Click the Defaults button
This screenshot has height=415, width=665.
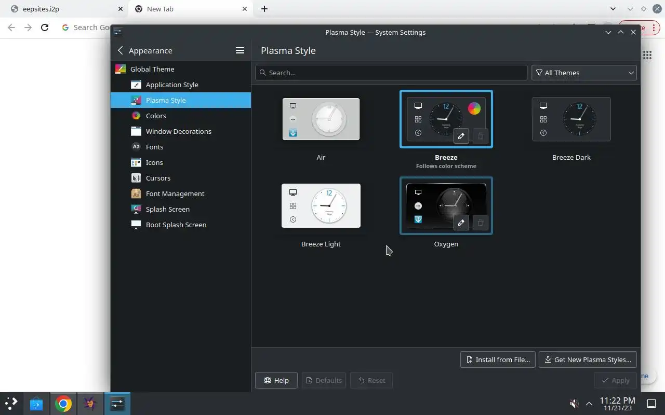[324, 380]
